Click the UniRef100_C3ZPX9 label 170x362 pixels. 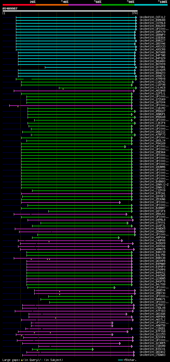coord(152,190)
